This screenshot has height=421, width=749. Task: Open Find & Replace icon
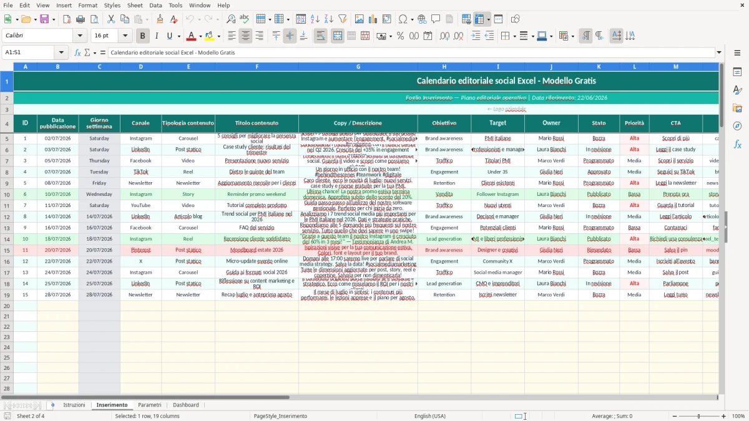pos(231,19)
